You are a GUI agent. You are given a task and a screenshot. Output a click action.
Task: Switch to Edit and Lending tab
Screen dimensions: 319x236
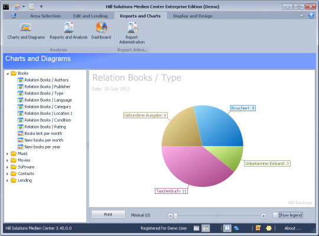[90, 16]
